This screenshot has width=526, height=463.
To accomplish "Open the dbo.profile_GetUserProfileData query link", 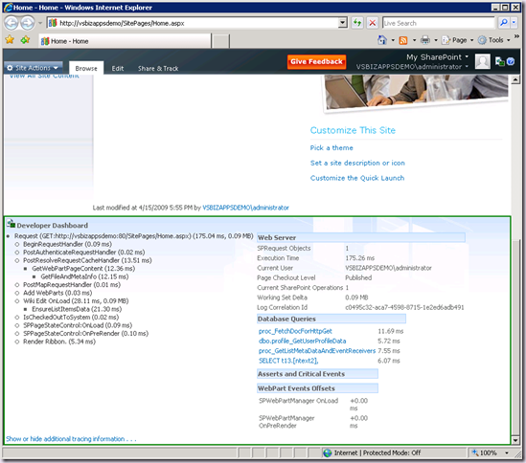I will [x=302, y=342].
